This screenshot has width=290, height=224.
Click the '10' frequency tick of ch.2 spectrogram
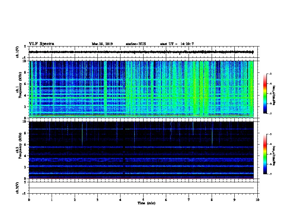(x=25, y=122)
